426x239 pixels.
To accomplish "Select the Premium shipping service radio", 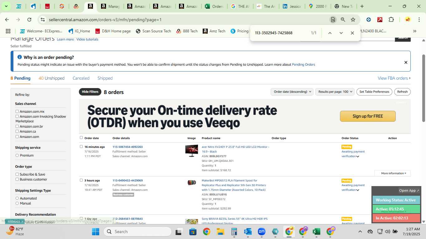I will [x=17, y=155].
